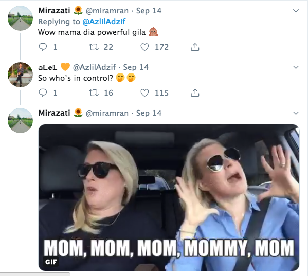The image size is (308, 276).
Task: Click aLeL's profile avatar
Action: [x=20, y=75]
